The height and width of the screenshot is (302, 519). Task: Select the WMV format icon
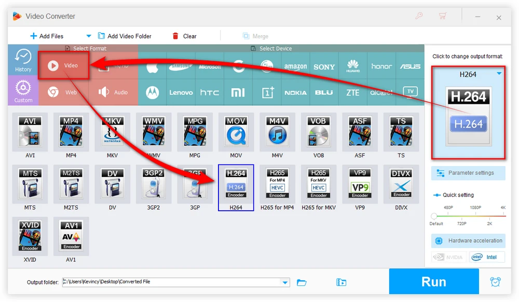click(154, 132)
